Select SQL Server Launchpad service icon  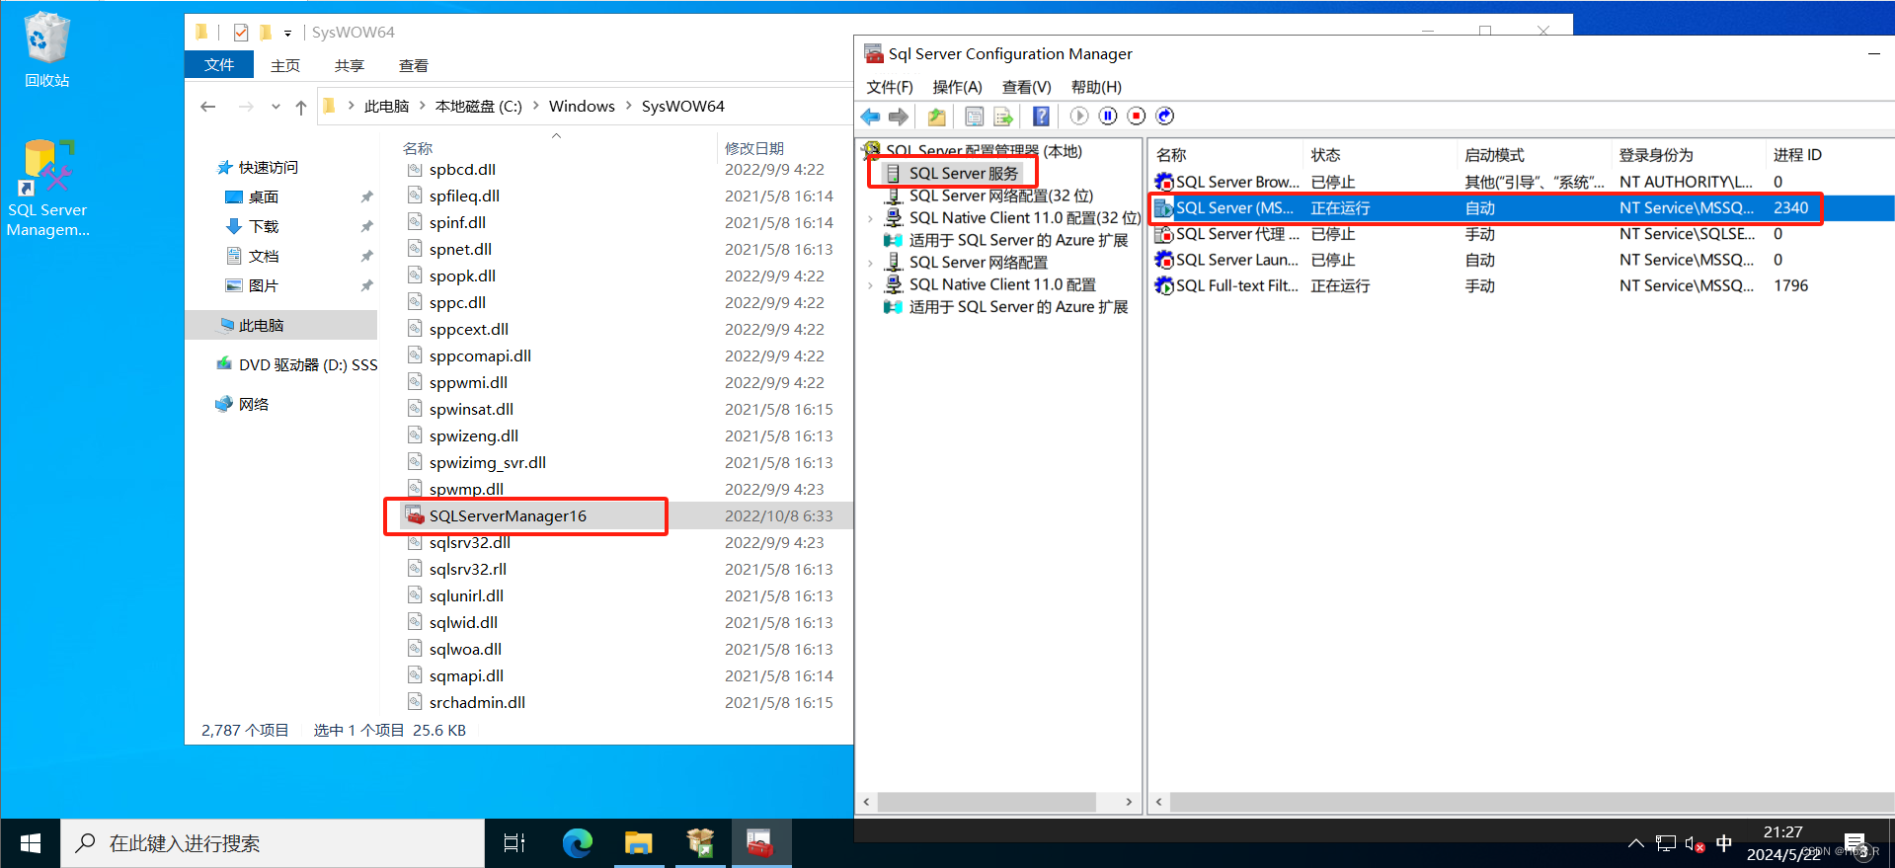point(1163,260)
